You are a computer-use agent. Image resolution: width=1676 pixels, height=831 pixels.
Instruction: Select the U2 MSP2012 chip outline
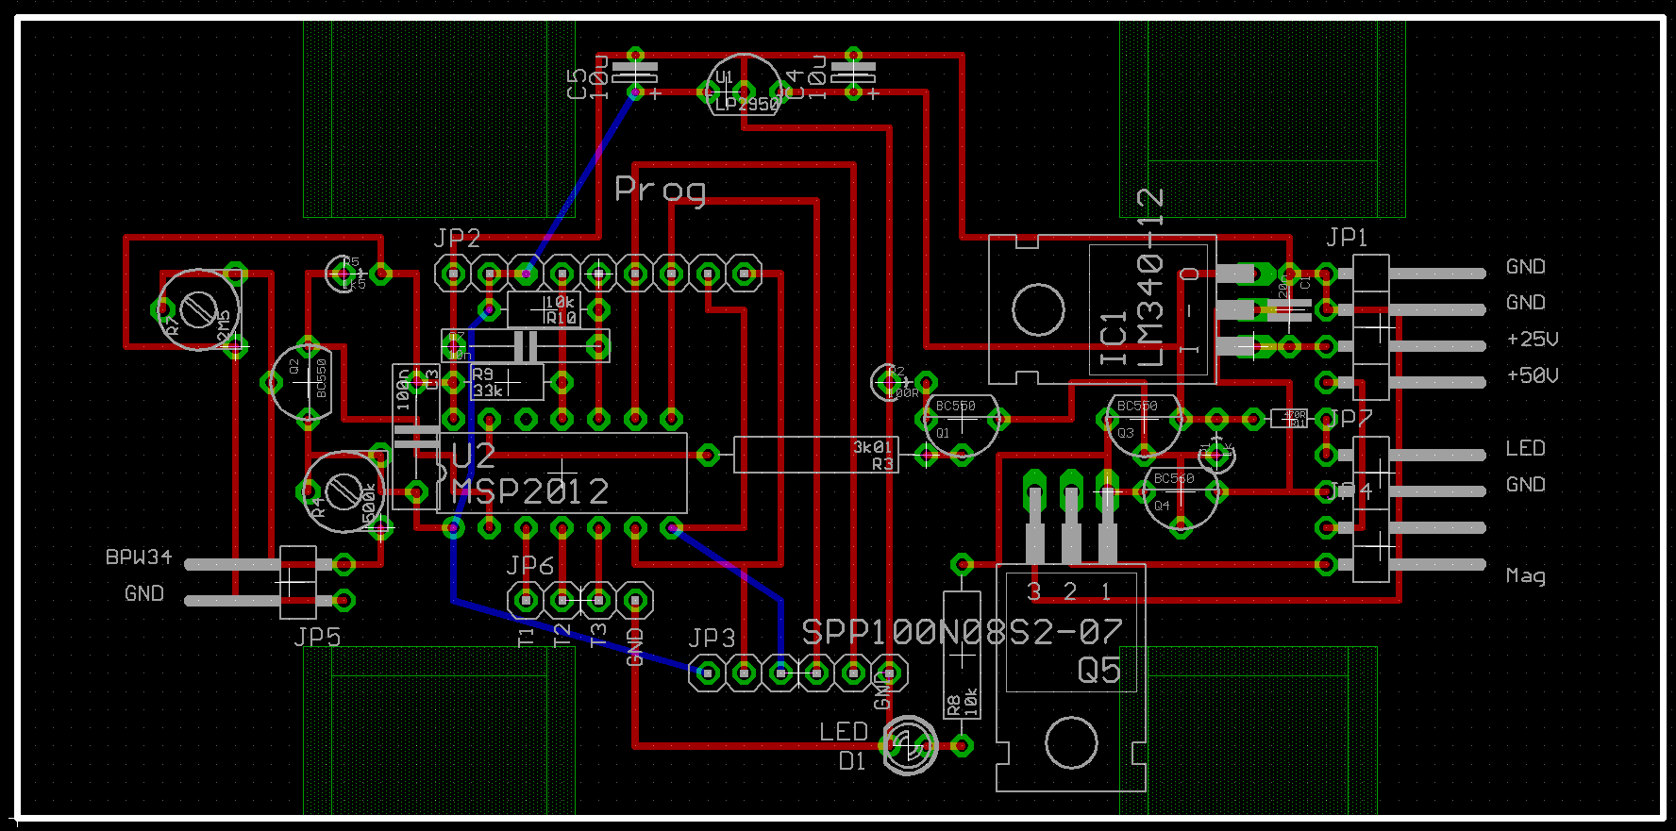562,473
